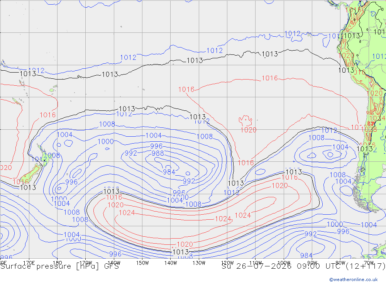This screenshot has height=283, width=386.
Task: Click the 'Surface pressure [hPa] GFS' title text
Action: point(59,266)
